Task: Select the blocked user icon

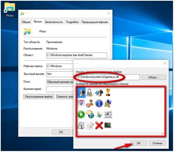Action: 90,103
